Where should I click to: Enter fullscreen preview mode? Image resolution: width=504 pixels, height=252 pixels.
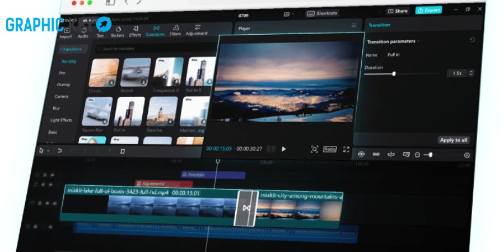[x=346, y=149]
